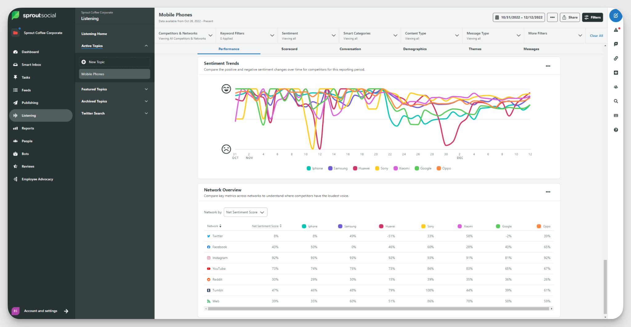The image size is (631, 327).
Task: Open the More Filters dropdown
Action: (555, 36)
